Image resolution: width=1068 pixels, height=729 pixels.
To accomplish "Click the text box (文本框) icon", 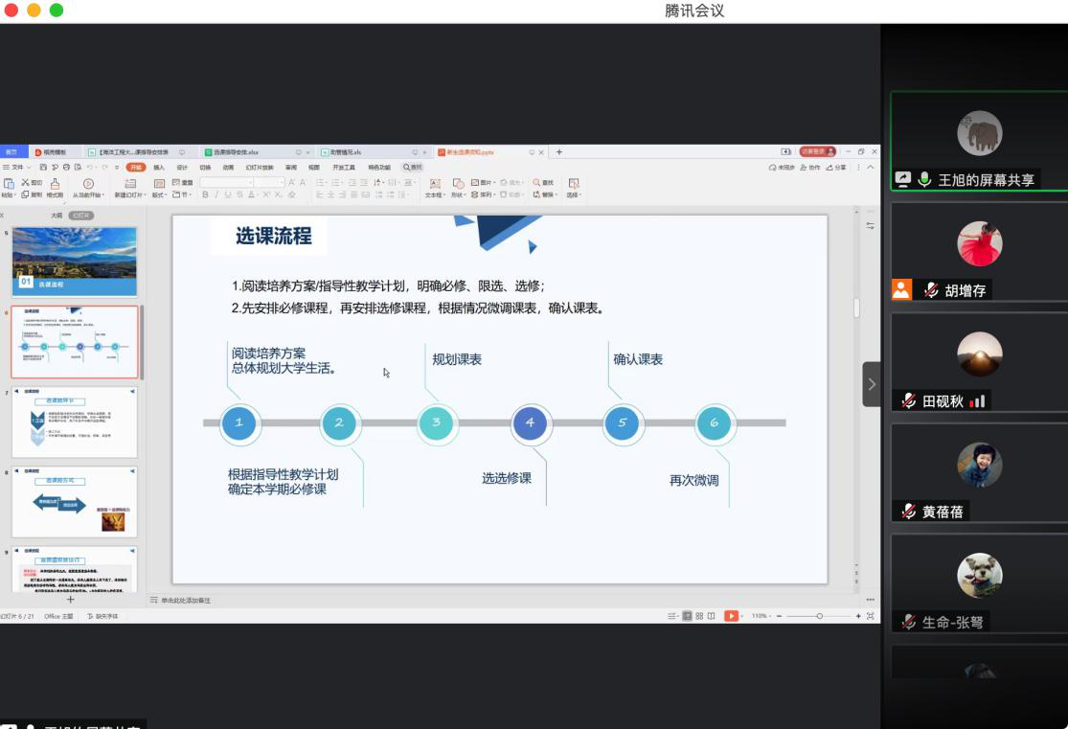I will [435, 183].
